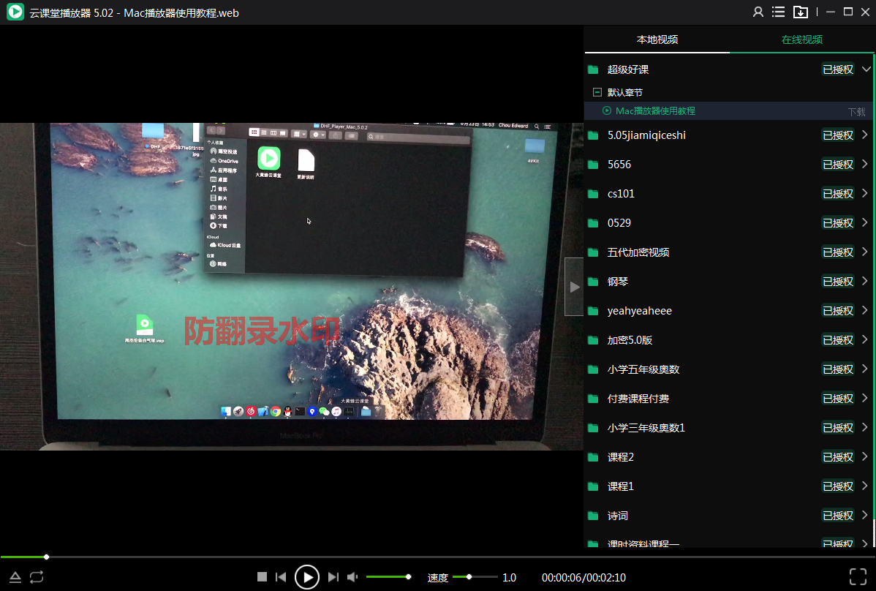Play the video with center play button
This screenshot has width=876, height=591.
point(307,577)
